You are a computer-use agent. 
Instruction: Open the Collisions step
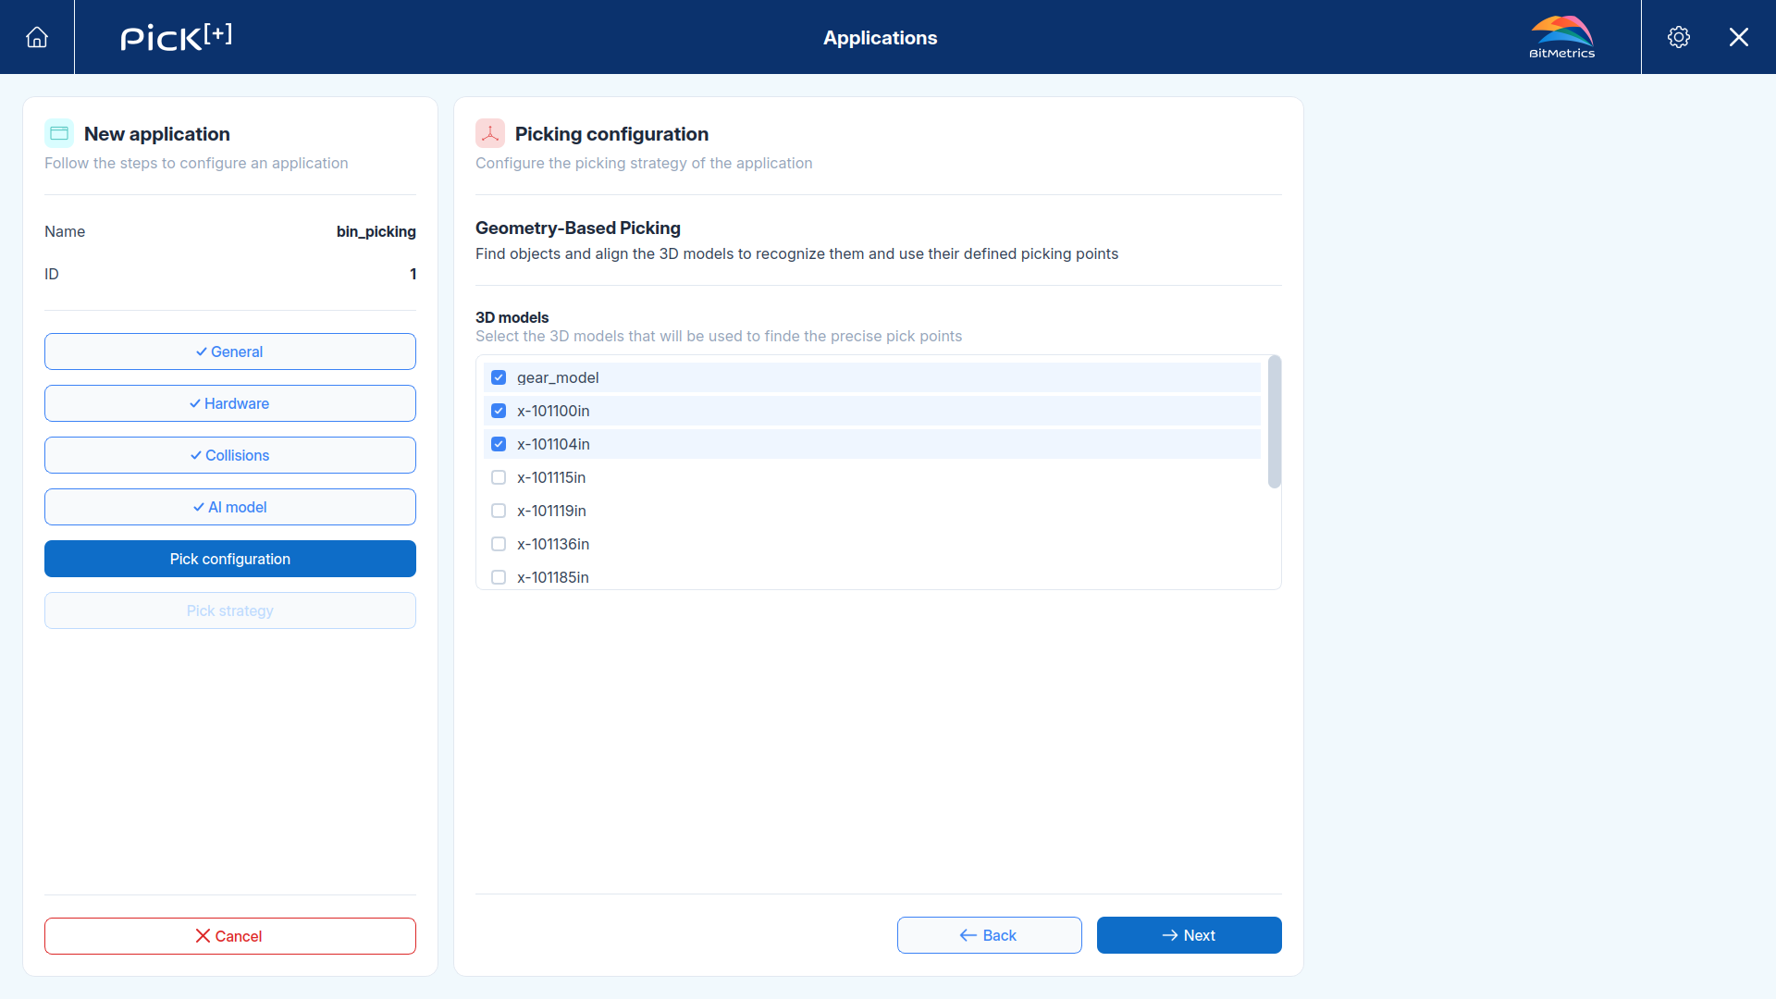tap(230, 455)
